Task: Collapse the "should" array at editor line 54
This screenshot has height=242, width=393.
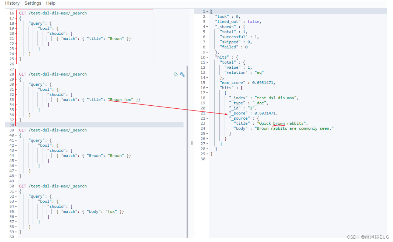Action: tap(16, 206)
